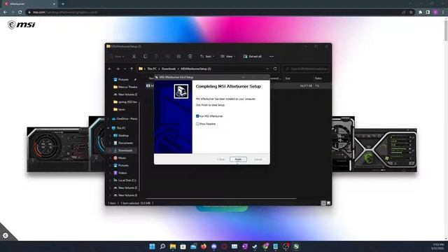448x252 pixels.
Task: Click the browser back arrow
Action: click(x=5, y=13)
